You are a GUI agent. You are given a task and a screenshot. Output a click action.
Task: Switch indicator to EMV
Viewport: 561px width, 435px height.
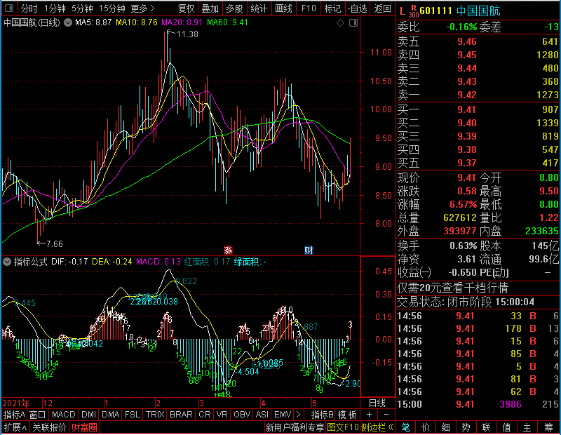click(283, 415)
